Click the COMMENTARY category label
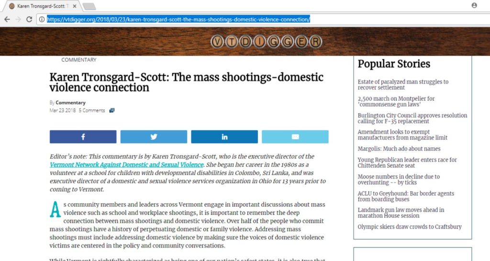This screenshot has width=490, height=261. tap(79, 60)
